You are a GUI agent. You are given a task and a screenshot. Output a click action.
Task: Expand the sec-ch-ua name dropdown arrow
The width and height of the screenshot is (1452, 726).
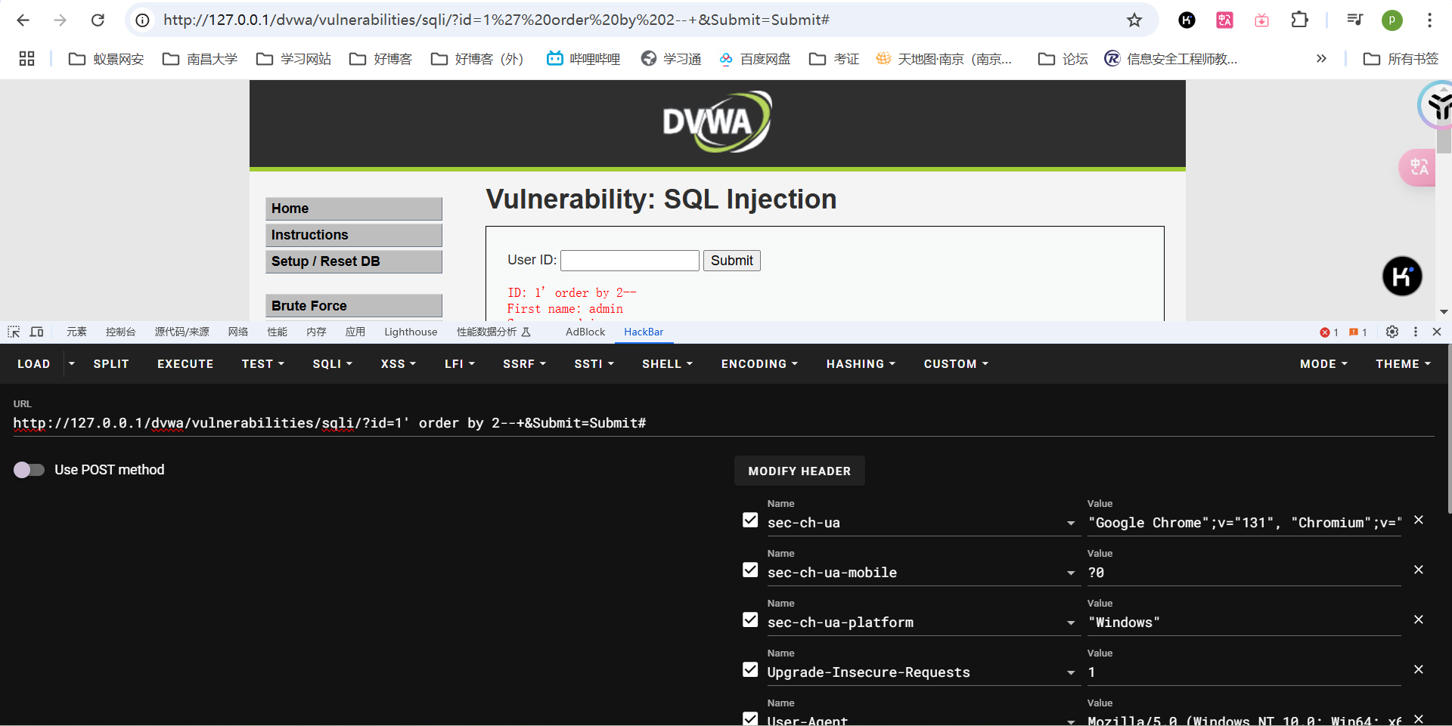click(1071, 523)
